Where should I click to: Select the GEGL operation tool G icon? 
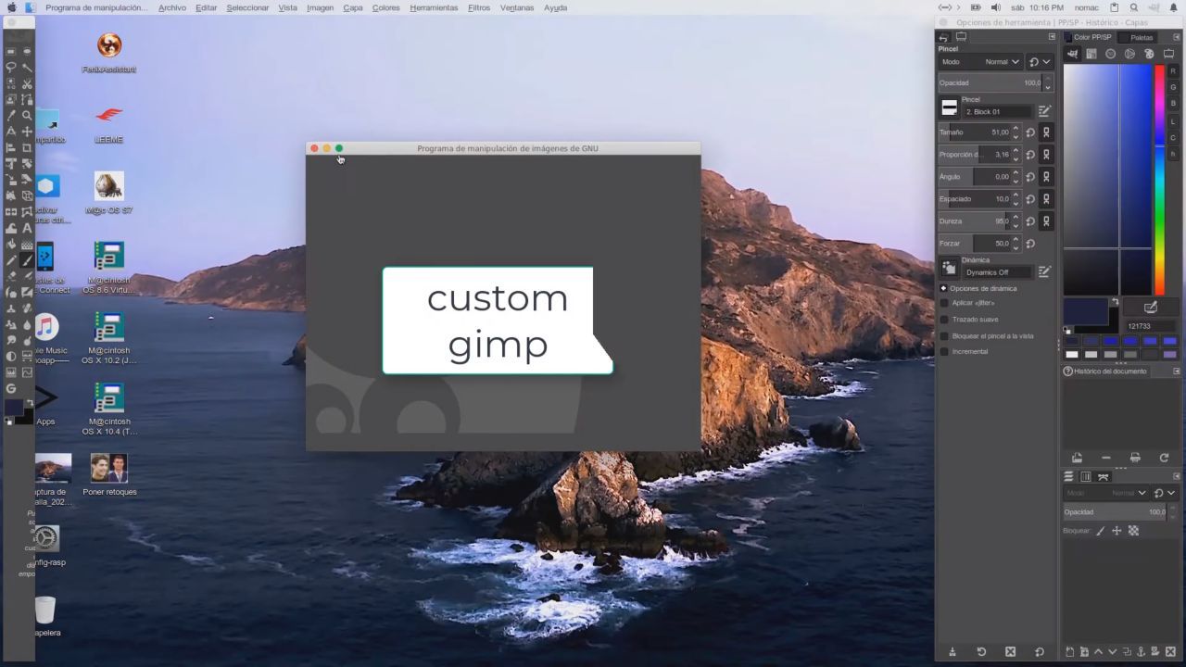point(10,387)
